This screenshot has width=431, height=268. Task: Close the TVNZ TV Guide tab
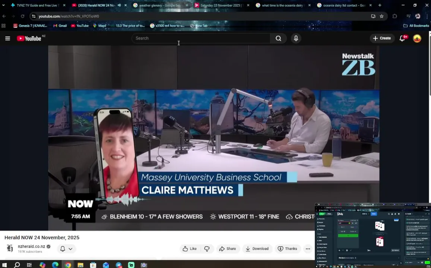(64, 5)
